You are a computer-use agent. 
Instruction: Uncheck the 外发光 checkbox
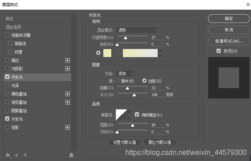[7, 119]
